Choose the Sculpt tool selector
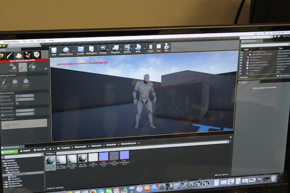Viewport: 290px width, 193px height. [x=4, y=83]
